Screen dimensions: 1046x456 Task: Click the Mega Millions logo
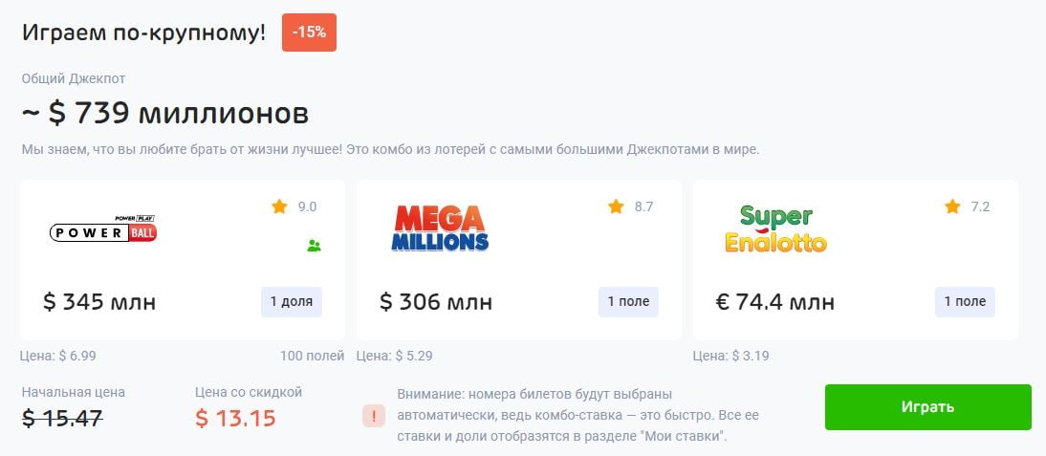click(440, 228)
